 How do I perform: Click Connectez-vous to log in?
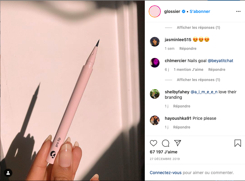click(166, 173)
